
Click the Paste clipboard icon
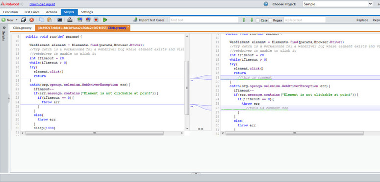50,20
